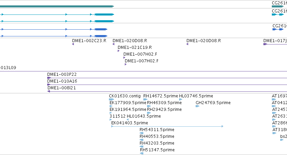Select the RH14672.5prime EST glyph
The image size is (287, 155).
click(x=145, y=99)
